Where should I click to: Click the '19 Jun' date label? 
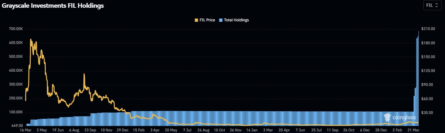(x=58, y=130)
